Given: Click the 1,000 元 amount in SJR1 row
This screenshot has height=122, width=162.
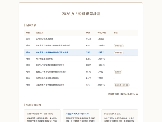Looking at the screenshot, I should (101, 59).
